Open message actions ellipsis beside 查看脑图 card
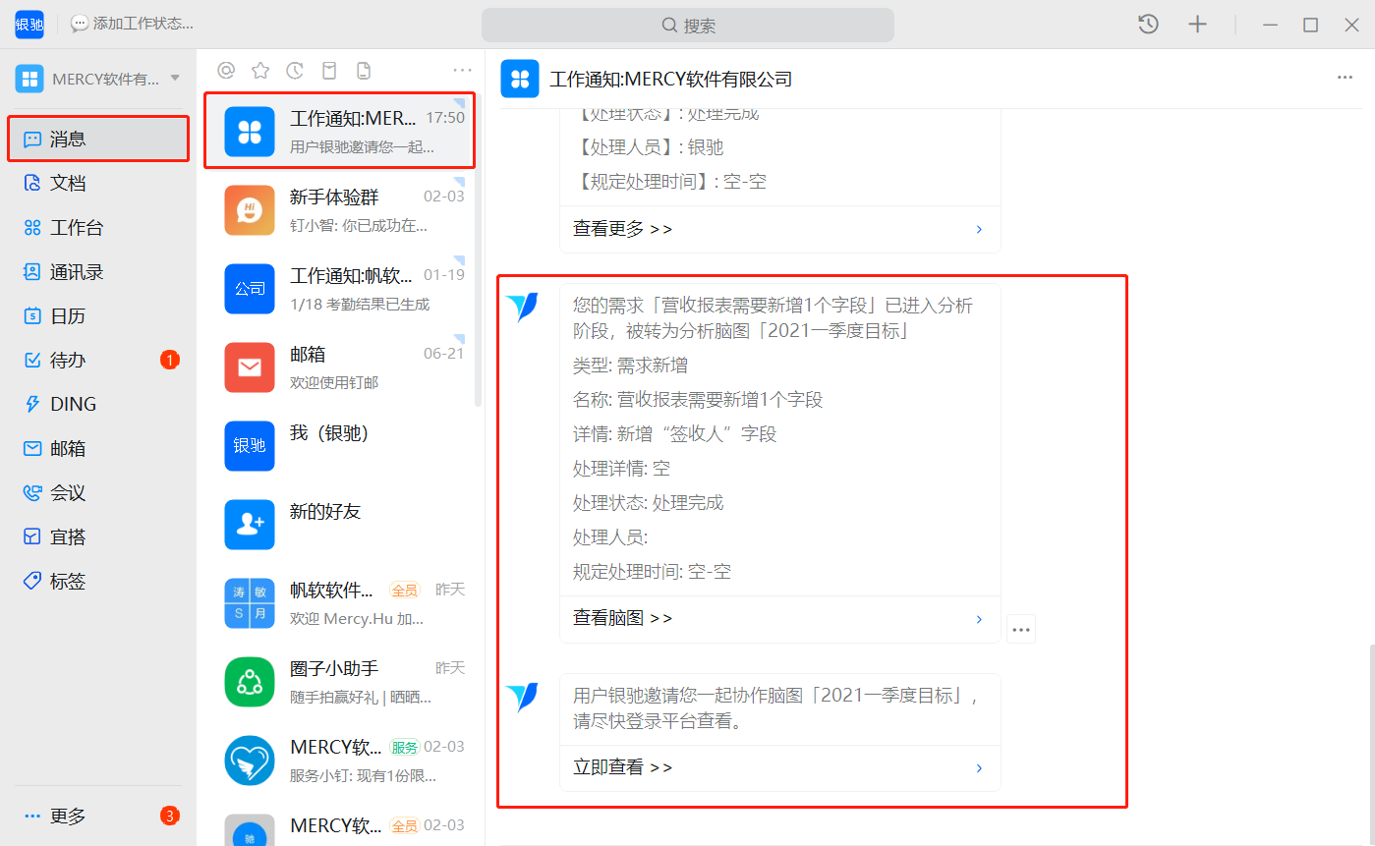Viewport: 1375px width, 846px height. click(x=1021, y=629)
